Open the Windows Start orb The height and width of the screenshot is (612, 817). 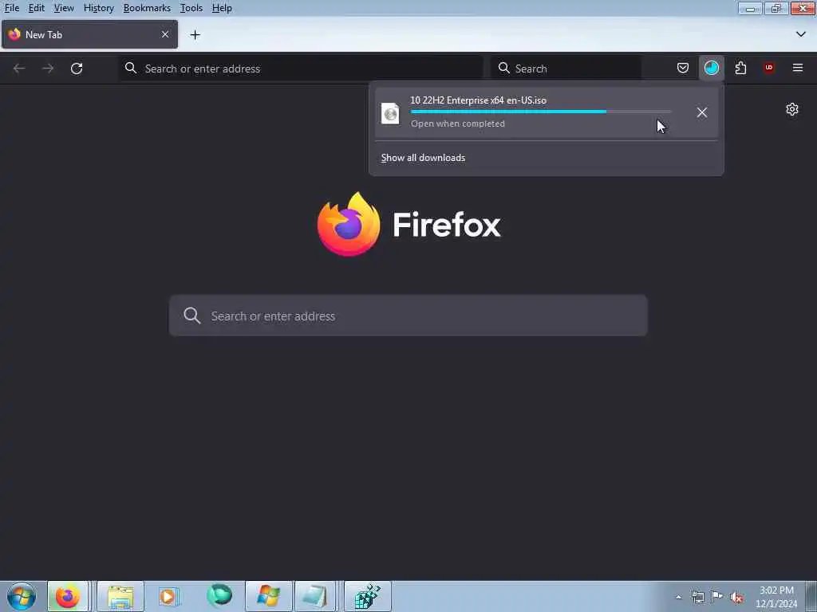(x=22, y=596)
